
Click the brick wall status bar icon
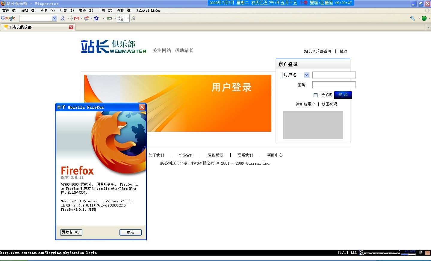428,253
